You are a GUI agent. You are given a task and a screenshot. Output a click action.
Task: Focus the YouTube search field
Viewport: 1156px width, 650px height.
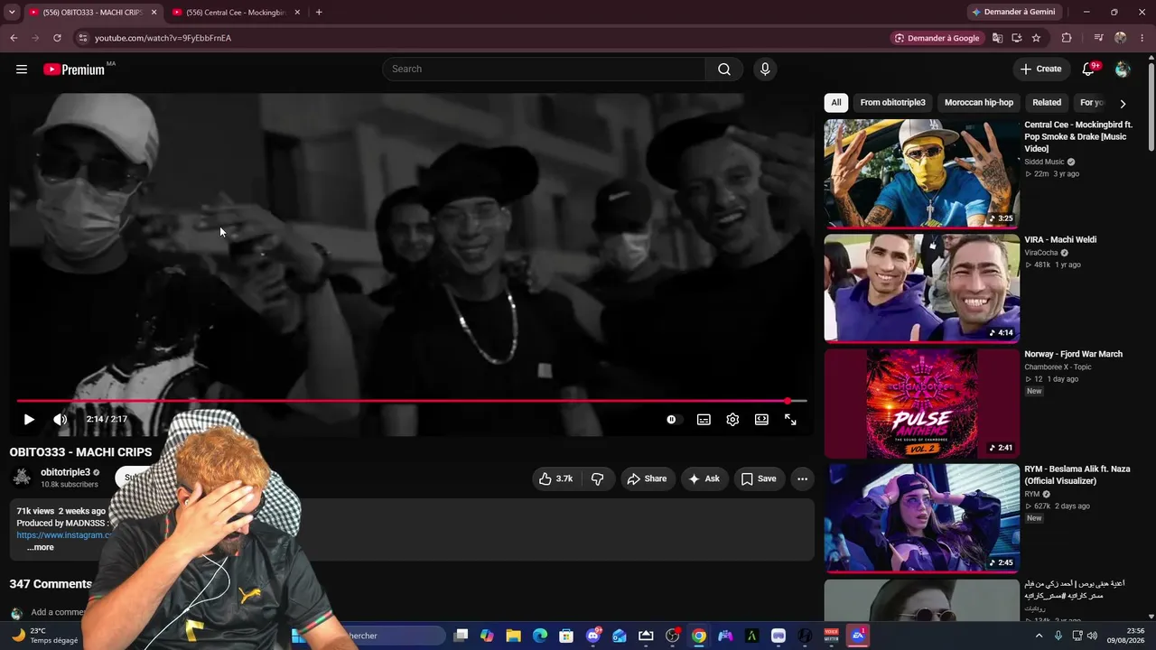point(544,70)
